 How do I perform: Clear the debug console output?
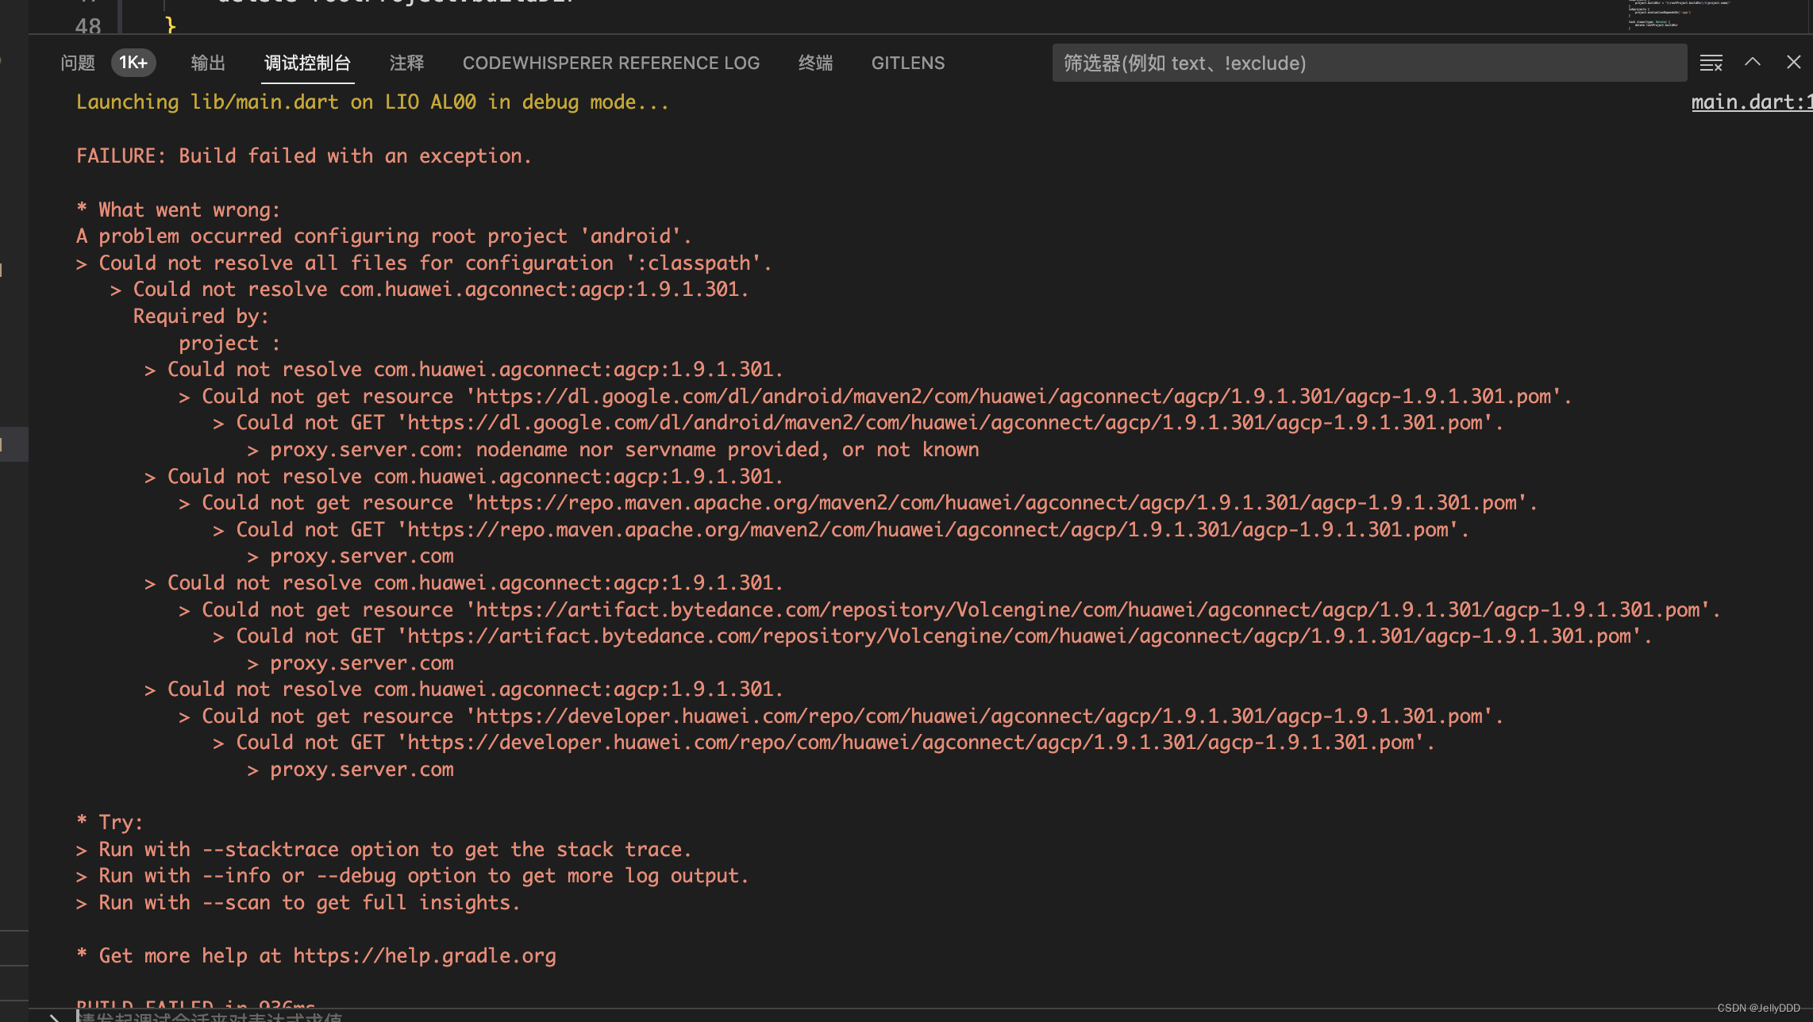pos(1711,63)
